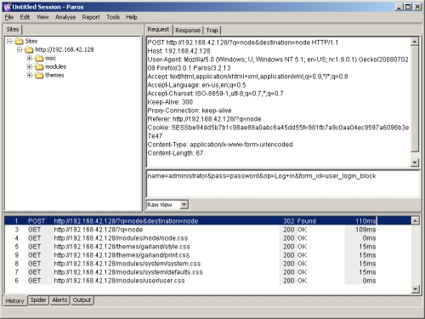The width and height of the screenshot is (425, 319).
Task: Collapse the http://192.168.42.128 tree node
Action: point(20,50)
